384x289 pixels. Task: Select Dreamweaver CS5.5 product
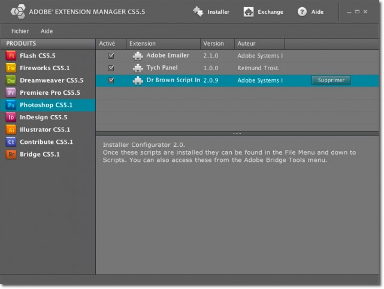(48, 80)
